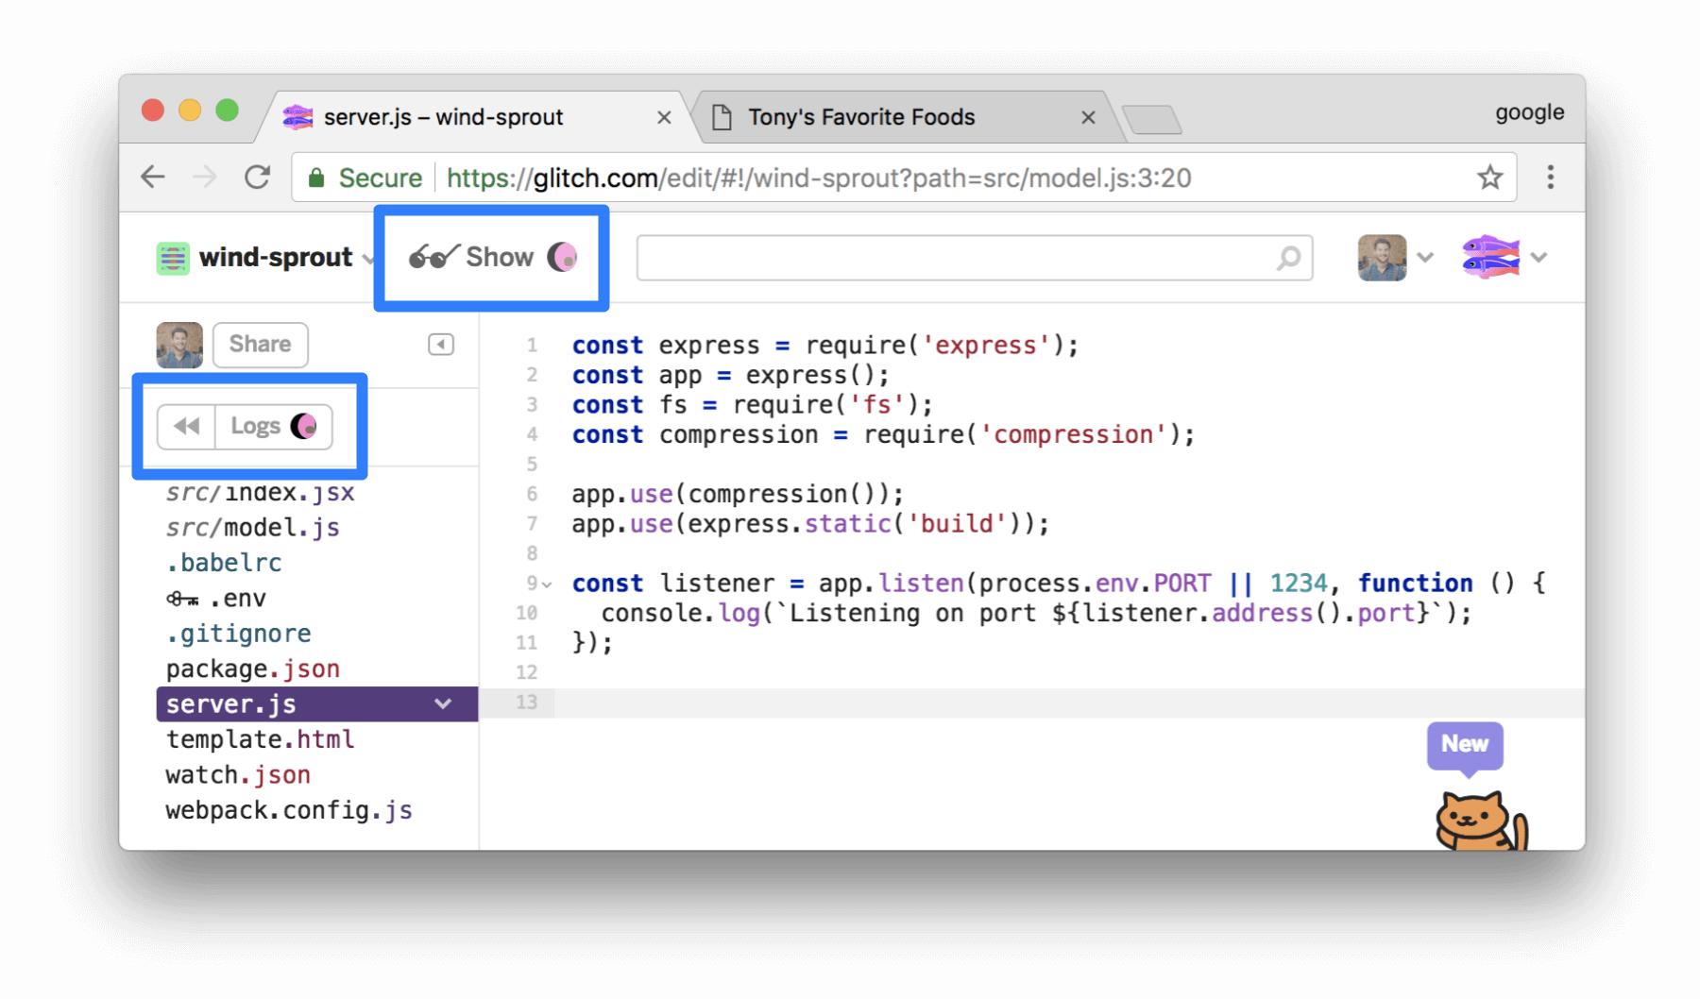Click the wind-sprout project fish icon
This screenshot has width=1700, height=999.
tap(173, 256)
